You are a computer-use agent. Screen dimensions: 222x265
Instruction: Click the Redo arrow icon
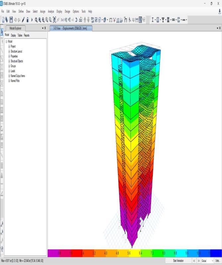(19, 20)
